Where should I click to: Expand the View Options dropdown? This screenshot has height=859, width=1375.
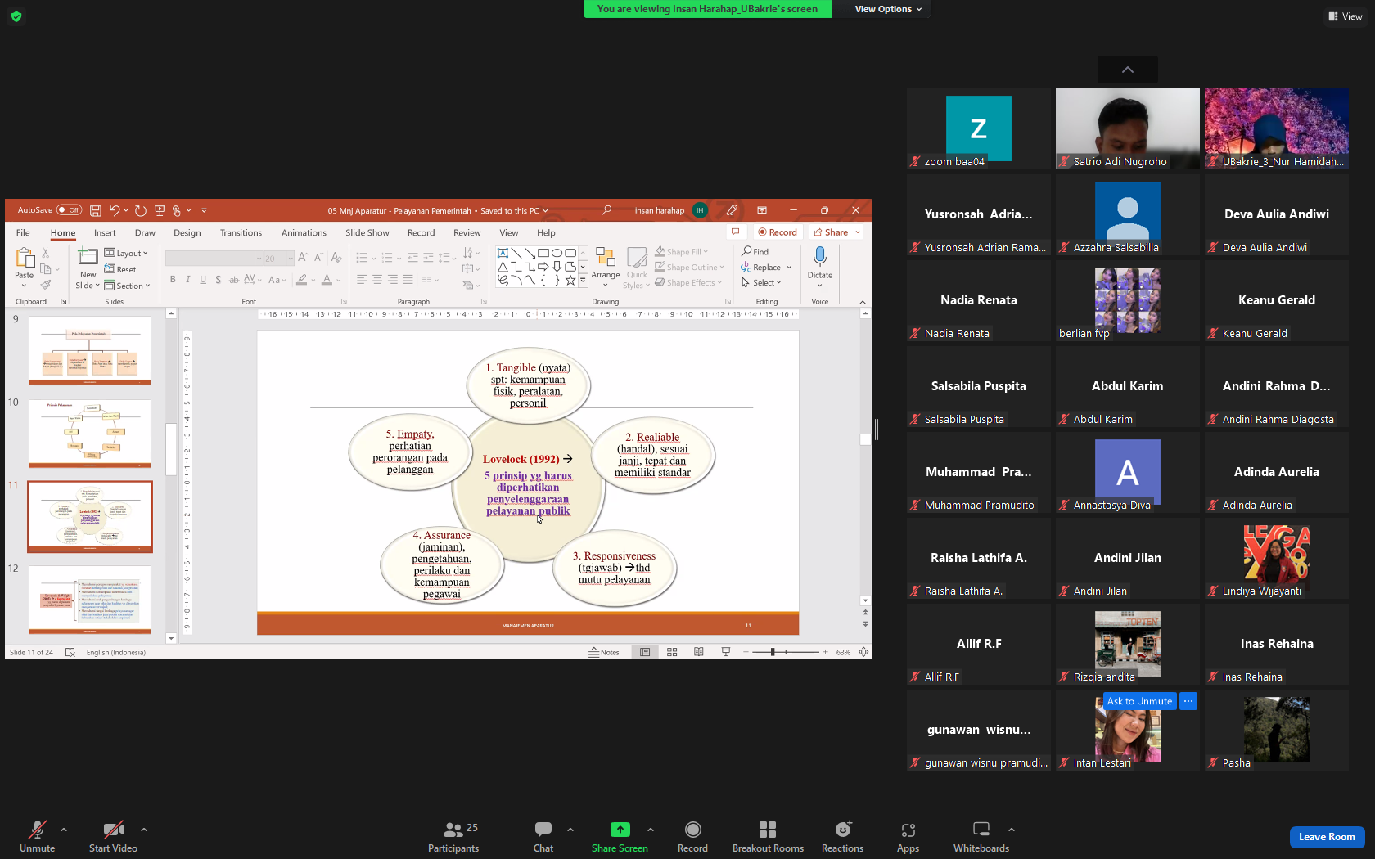coord(887,9)
